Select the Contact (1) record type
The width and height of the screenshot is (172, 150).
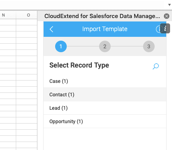click(105, 94)
